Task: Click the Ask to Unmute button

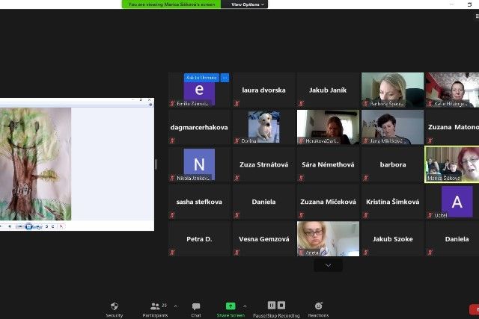Action: [201, 78]
